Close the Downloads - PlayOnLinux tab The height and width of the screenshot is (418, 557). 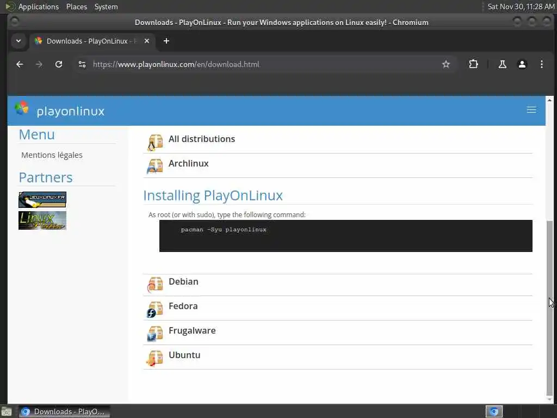[x=147, y=41]
